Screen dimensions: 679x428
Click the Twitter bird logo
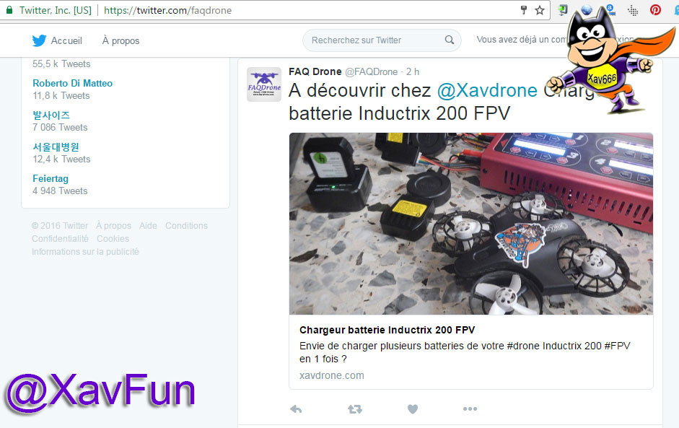click(x=39, y=40)
